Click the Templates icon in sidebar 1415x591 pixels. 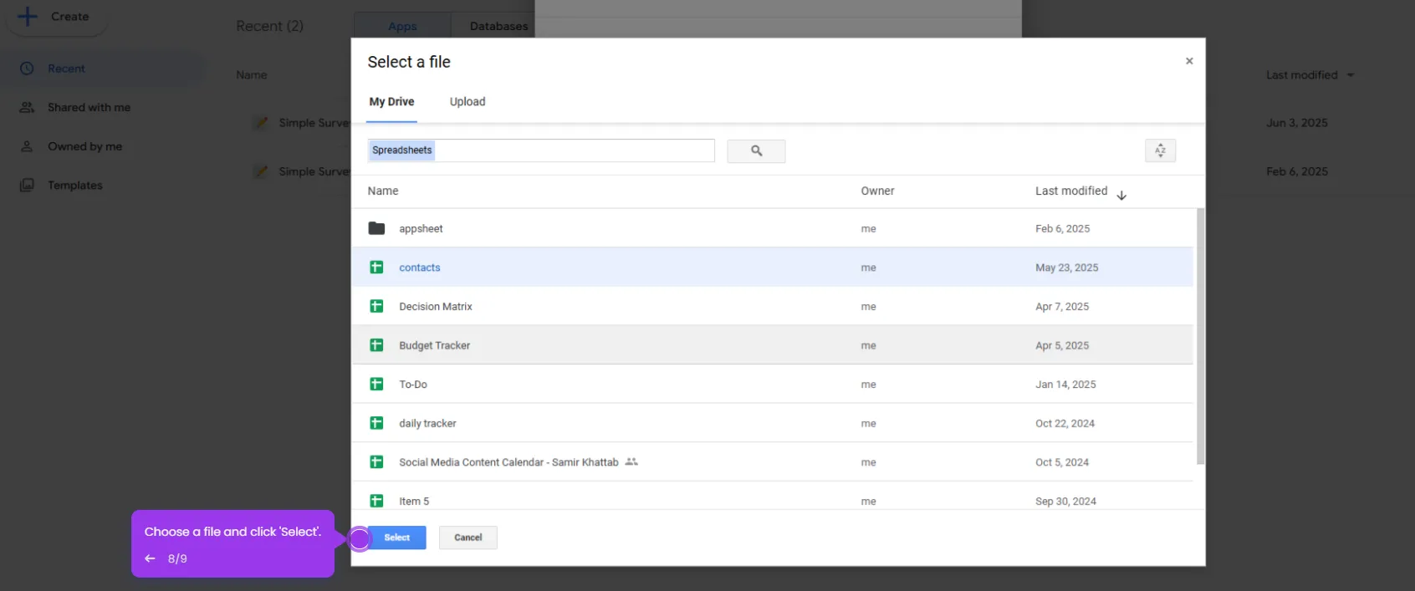tap(27, 185)
